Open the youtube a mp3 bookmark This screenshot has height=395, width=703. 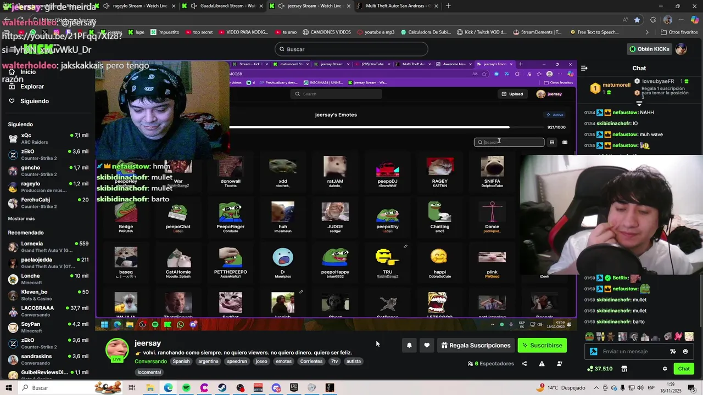click(x=376, y=32)
